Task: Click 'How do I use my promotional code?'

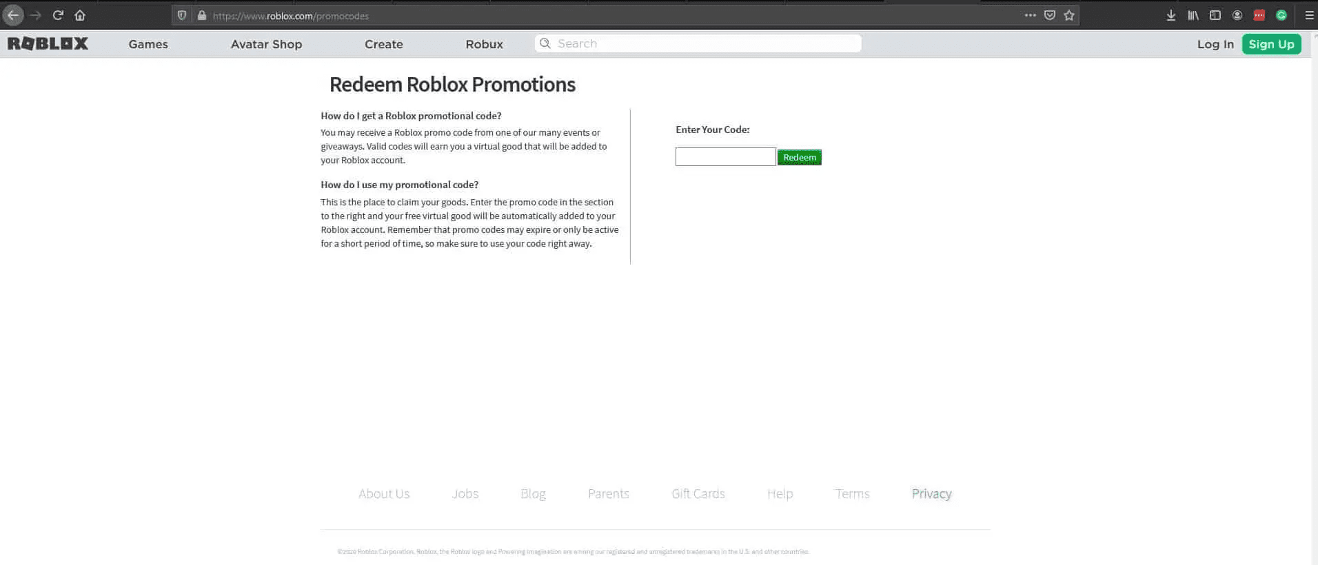Action: (x=399, y=185)
